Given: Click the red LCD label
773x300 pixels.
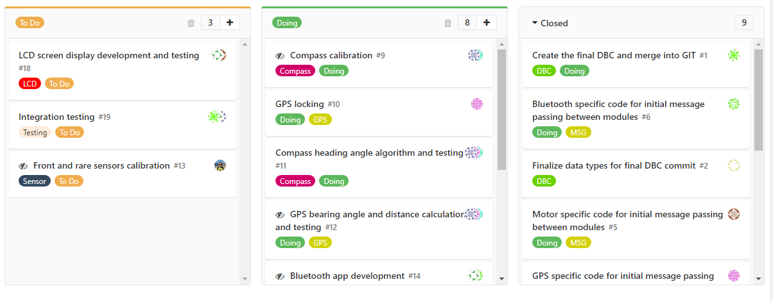Looking at the screenshot, I should pos(30,83).
